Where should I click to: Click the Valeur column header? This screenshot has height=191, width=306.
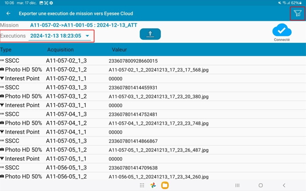point(119,50)
